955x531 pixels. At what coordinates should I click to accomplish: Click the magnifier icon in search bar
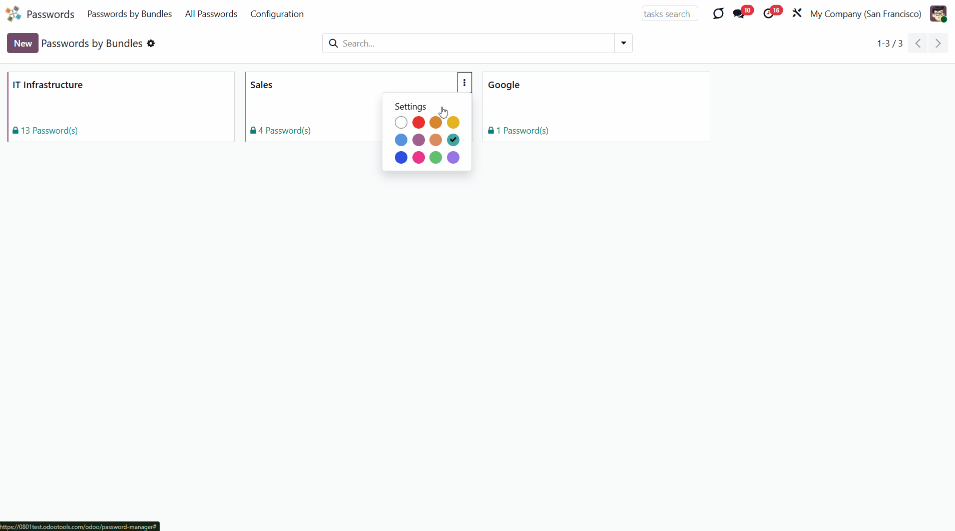333,44
